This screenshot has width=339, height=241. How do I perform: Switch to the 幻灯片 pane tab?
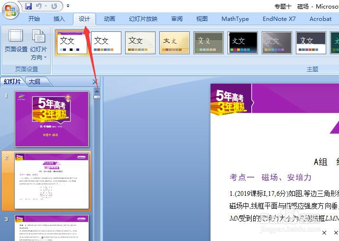coord(12,82)
